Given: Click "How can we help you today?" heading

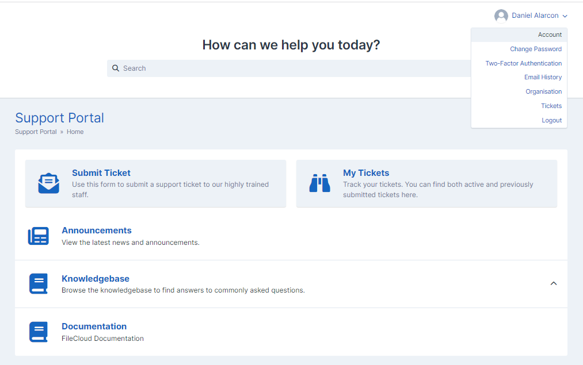Looking at the screenshot, I should 291,45.
